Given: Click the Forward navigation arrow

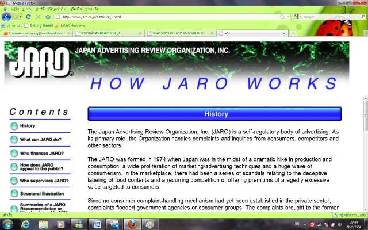Looking at the screenshot, I should [x=15, y=17].
